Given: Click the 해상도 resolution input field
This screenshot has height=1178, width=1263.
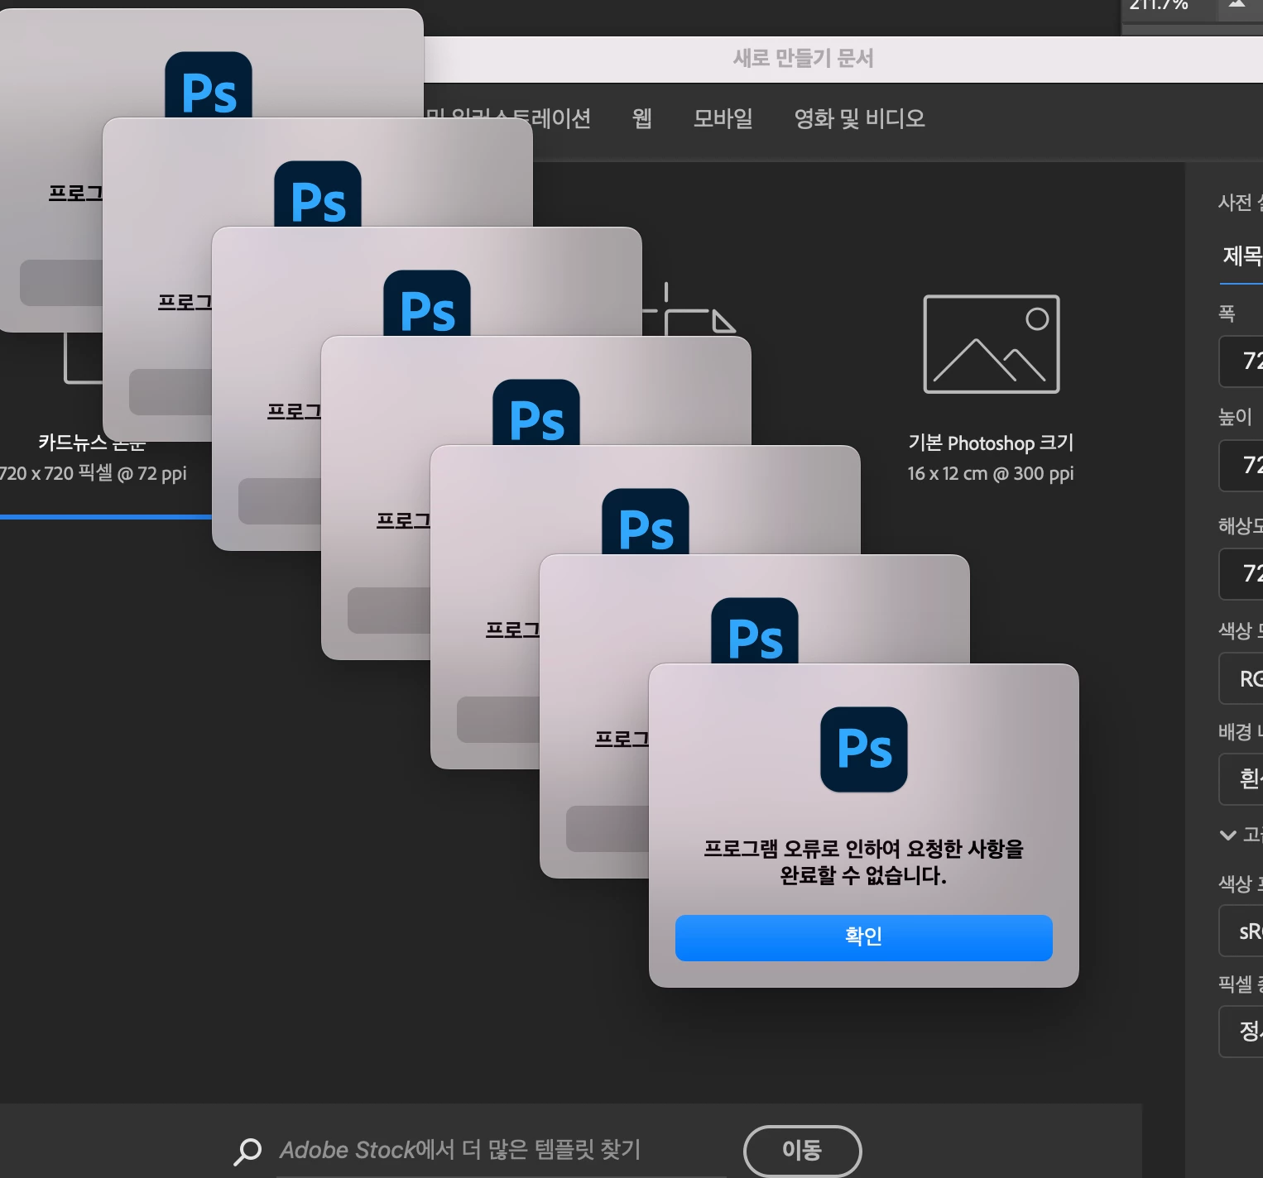Looking at the screenshot, I should point(1241,573).
